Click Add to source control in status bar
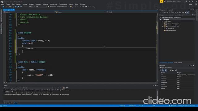The height and width of the screenshot is (111, 198). [x=183, y=106]
